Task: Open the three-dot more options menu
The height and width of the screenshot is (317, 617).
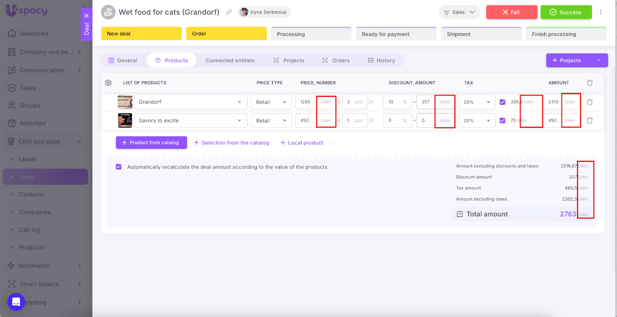Action: point(600,12)
